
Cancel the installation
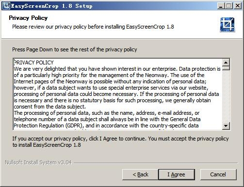pos(218,174)
